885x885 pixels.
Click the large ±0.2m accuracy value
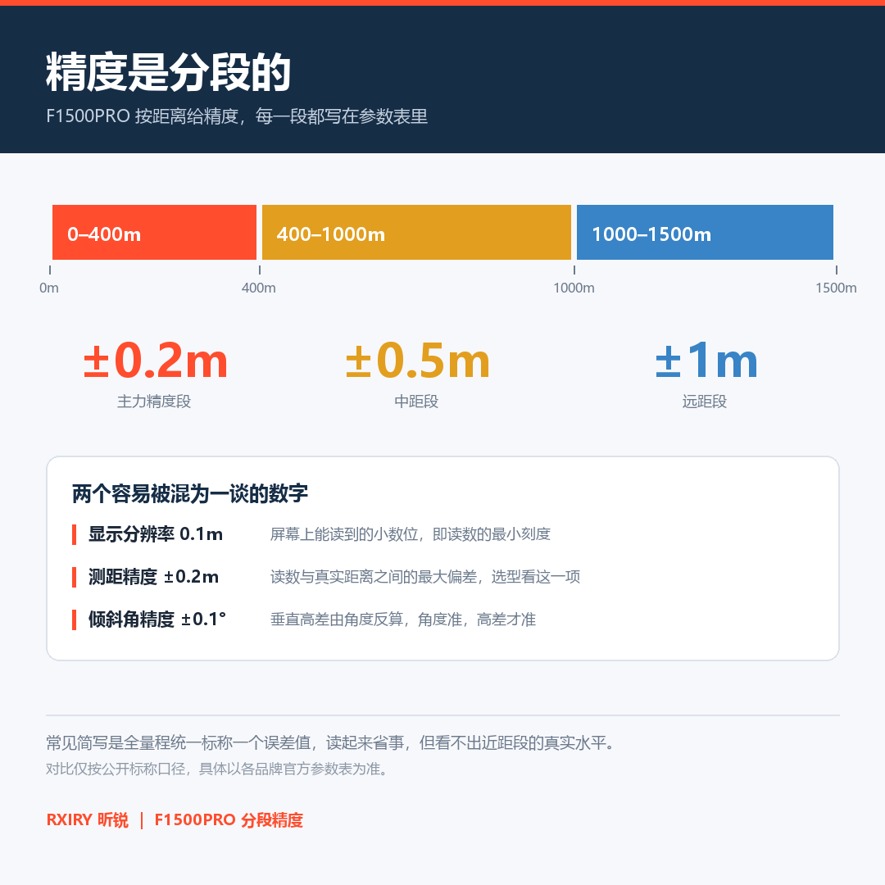[155, 360]
